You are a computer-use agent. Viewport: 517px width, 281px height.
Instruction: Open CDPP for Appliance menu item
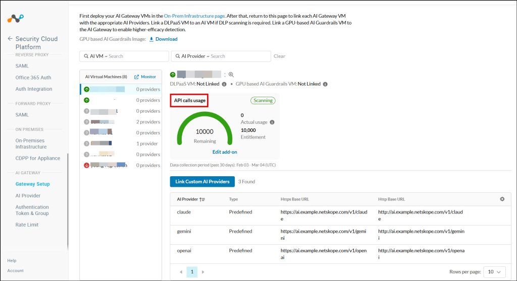38,158
